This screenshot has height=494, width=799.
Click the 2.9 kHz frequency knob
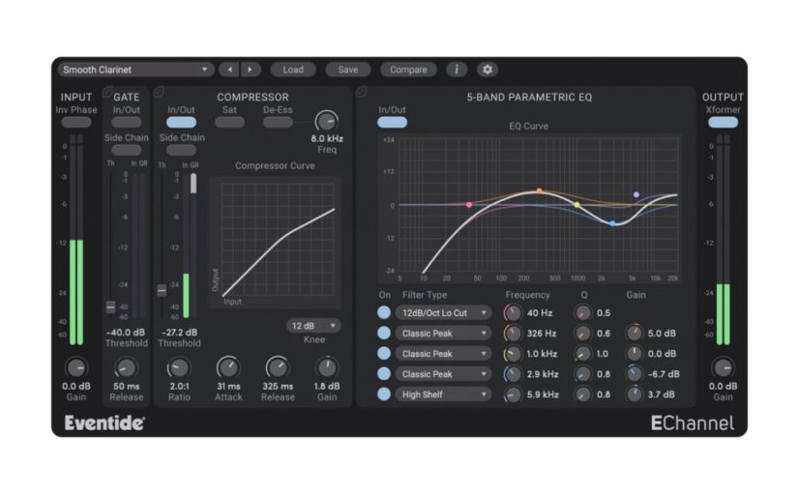pos(513,374)
